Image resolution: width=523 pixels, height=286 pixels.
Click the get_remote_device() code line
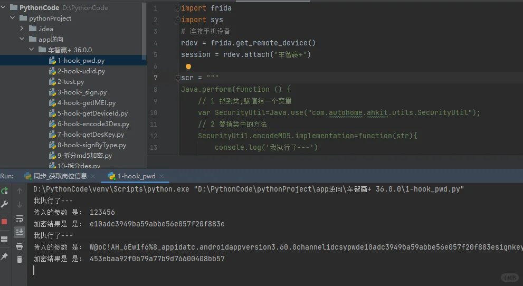248,43
